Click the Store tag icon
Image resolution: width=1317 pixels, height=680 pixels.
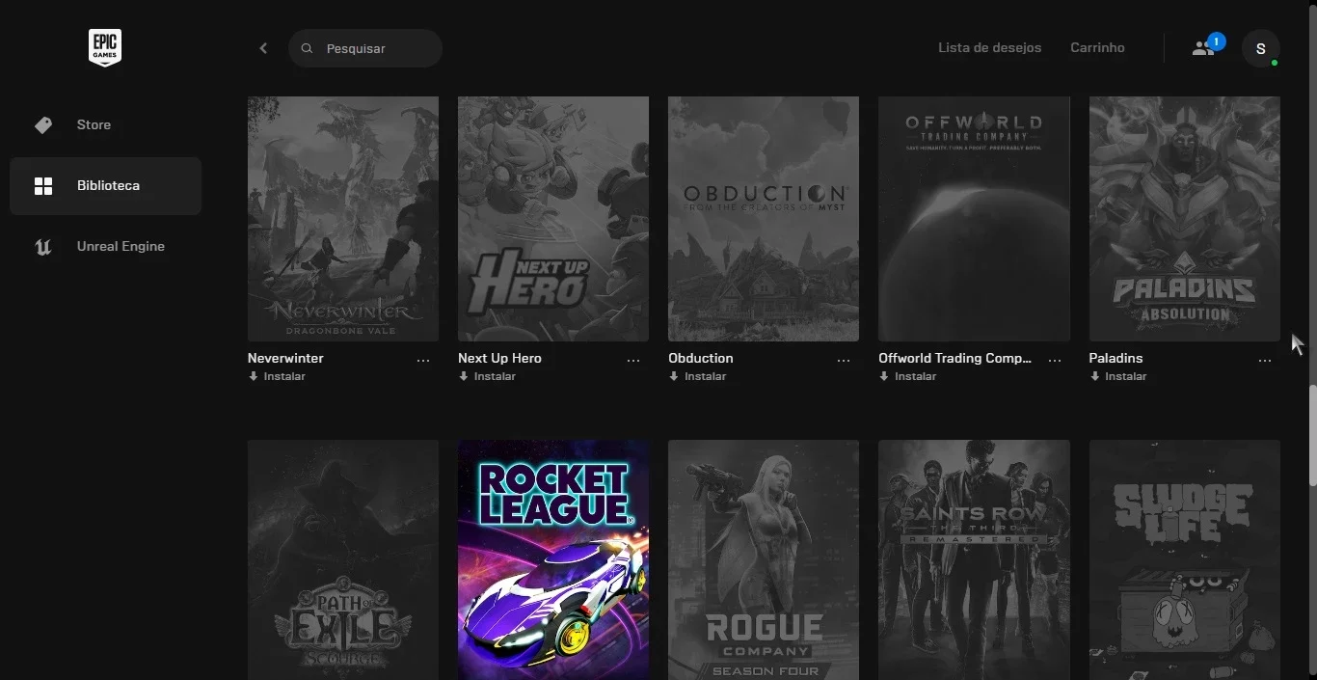(43, 125)
